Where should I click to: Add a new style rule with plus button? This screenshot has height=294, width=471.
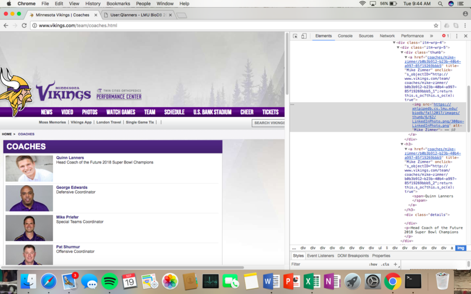[x=395, y=264]
